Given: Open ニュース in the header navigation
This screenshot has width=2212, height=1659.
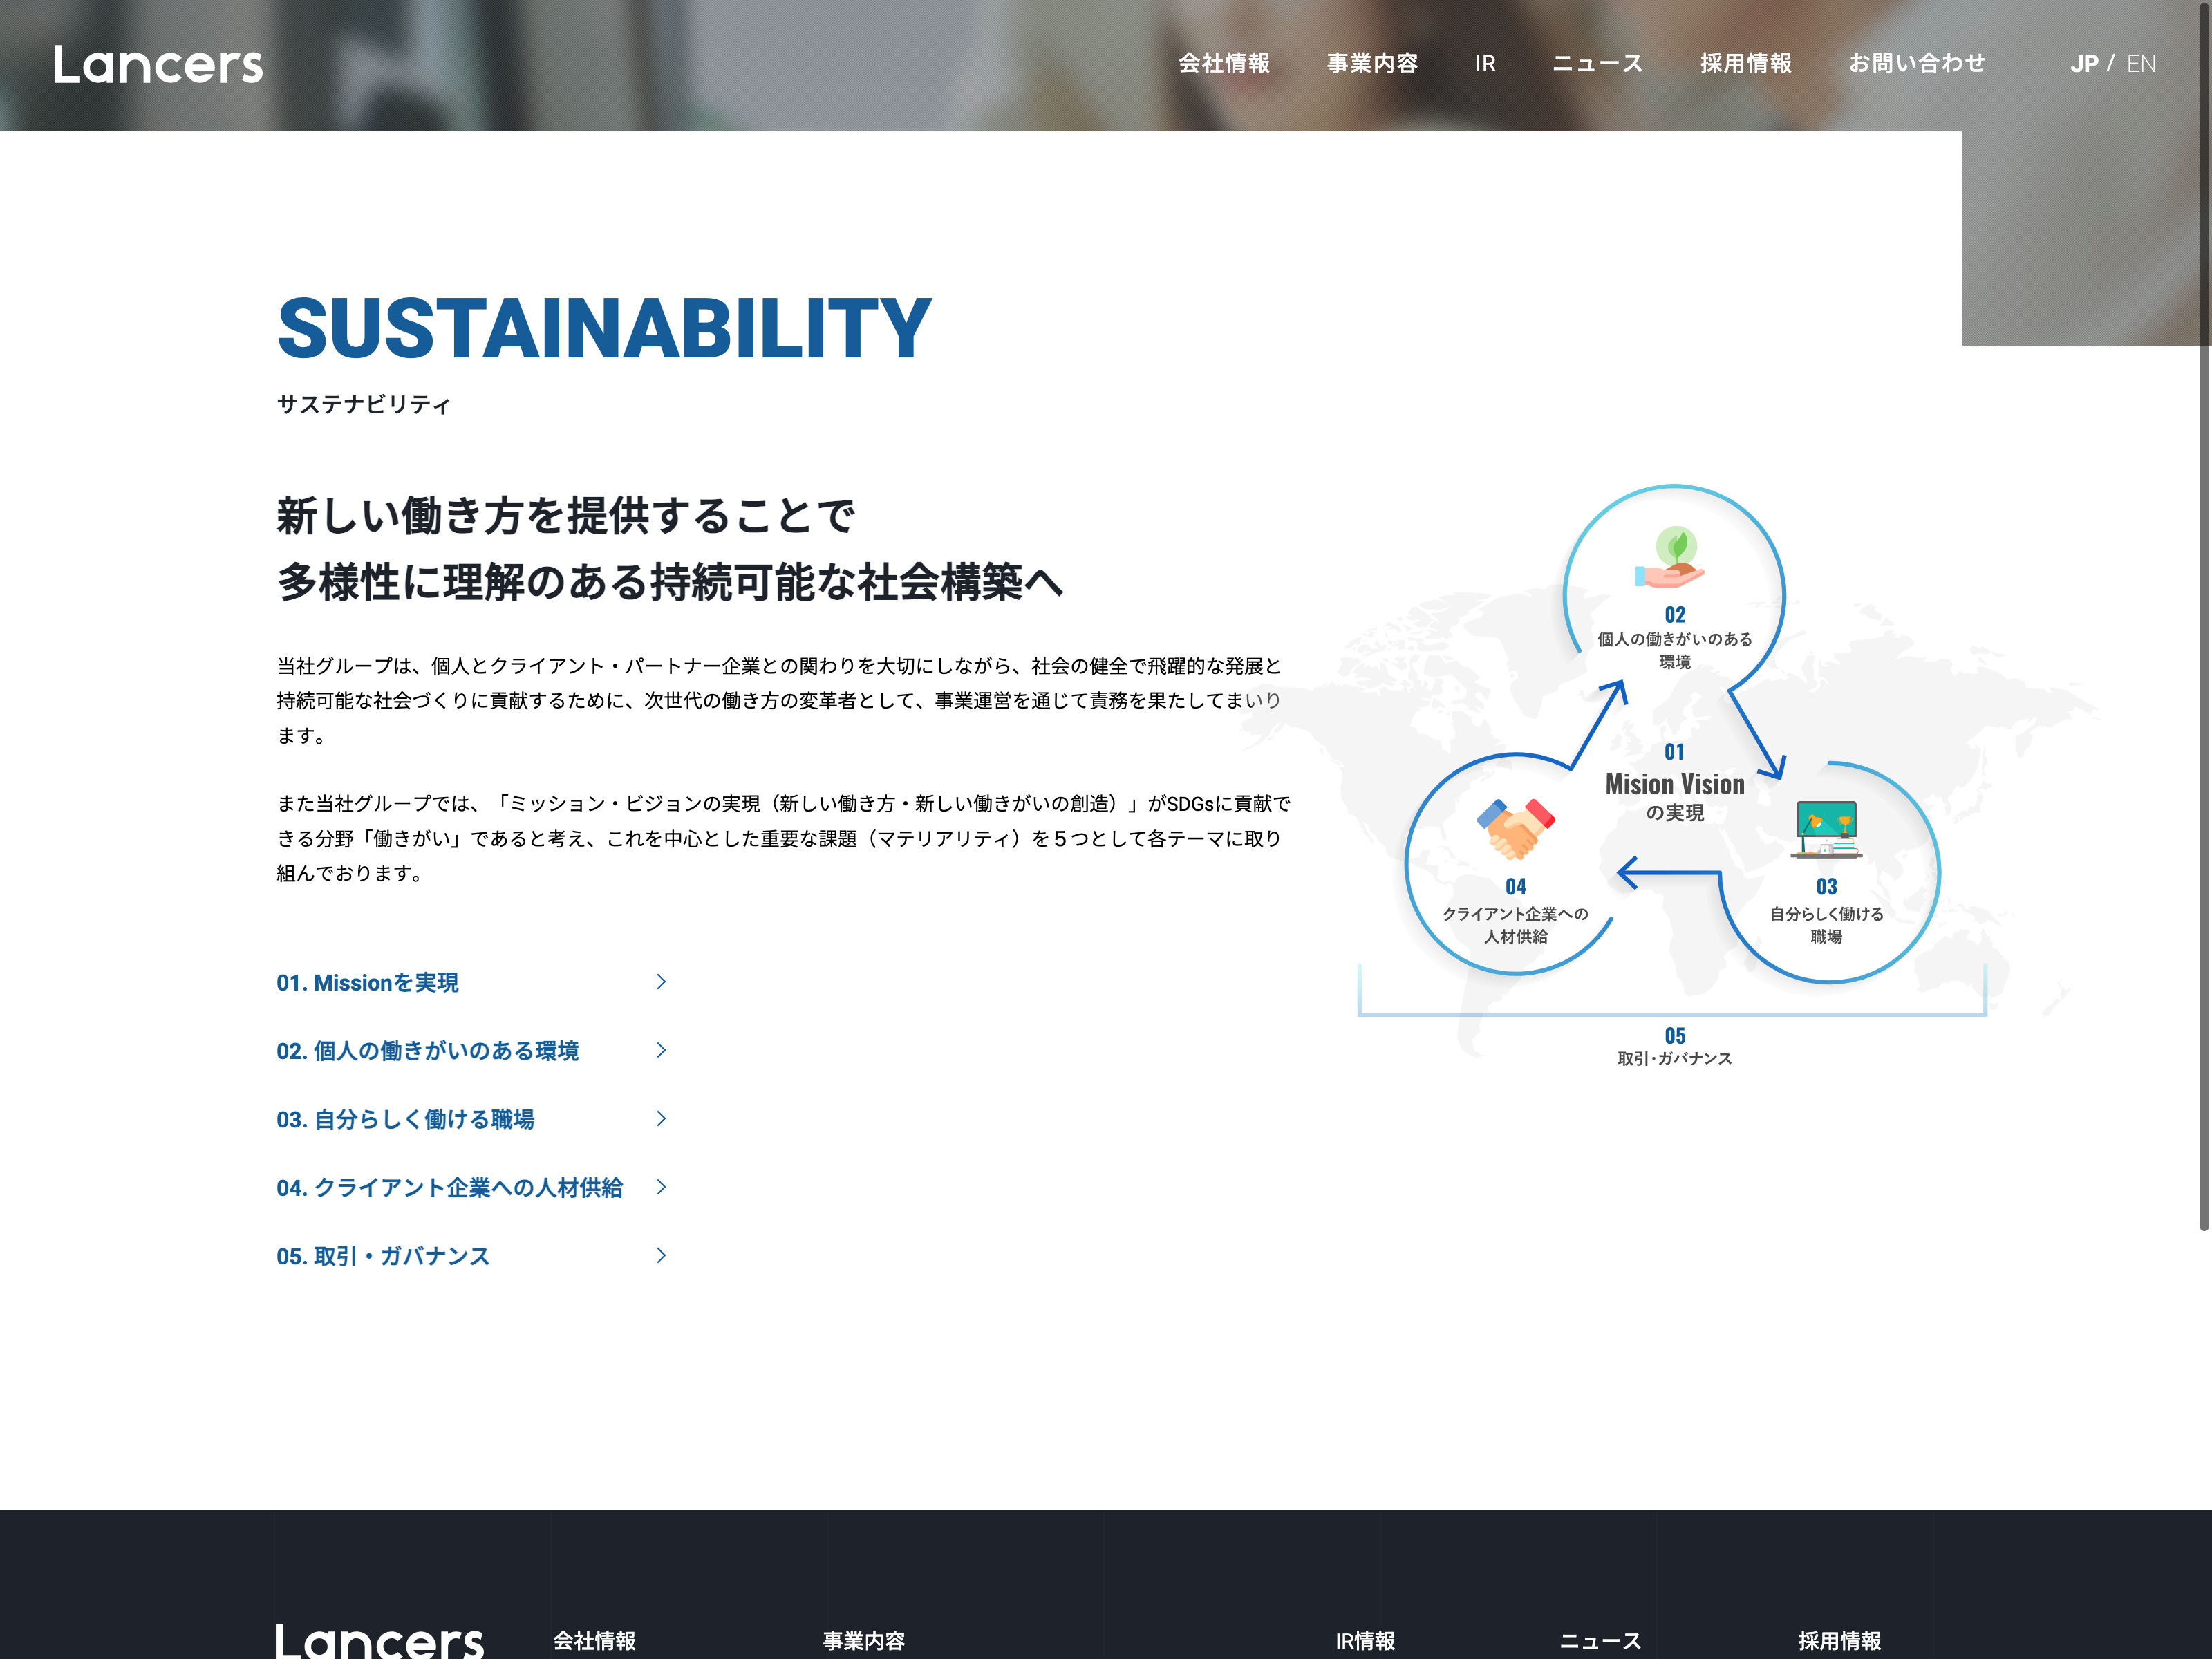Looking at the screenshot, I should tap(1597, 64).
